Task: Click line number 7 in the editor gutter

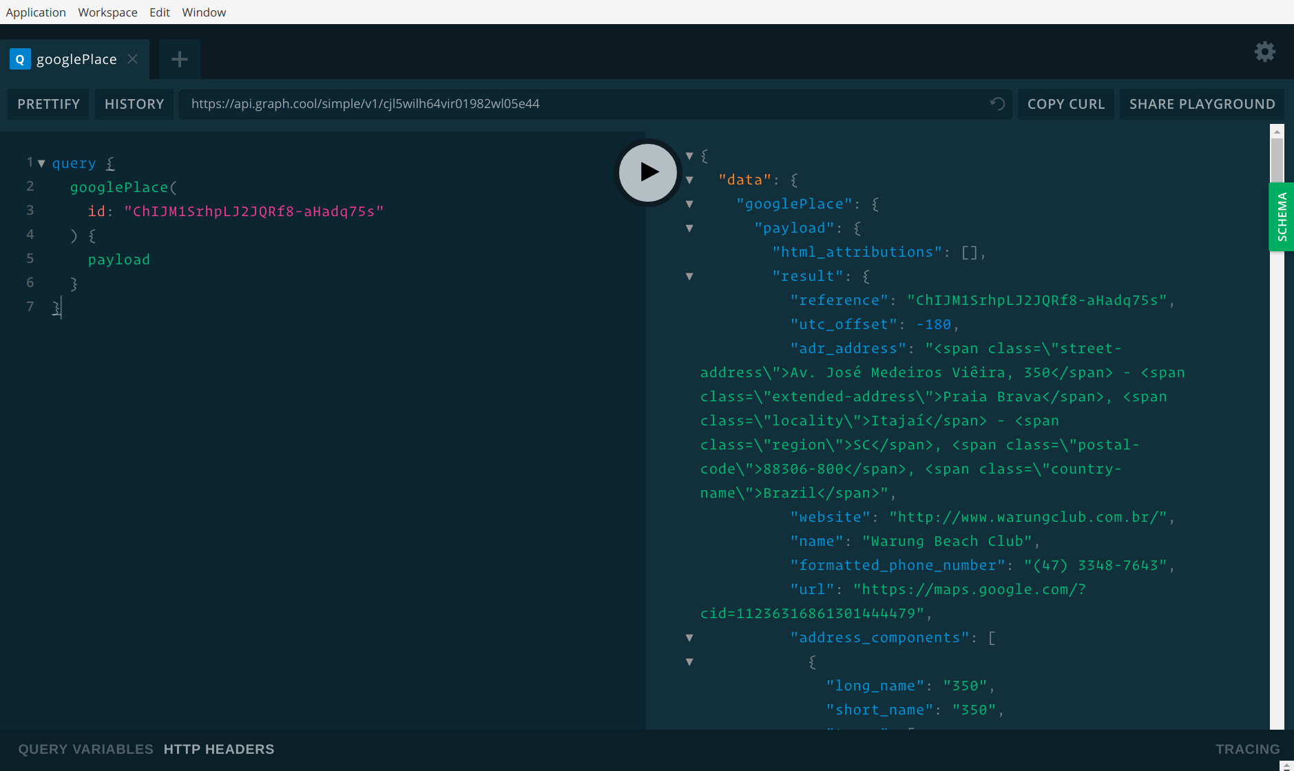Action: point(30,306)
